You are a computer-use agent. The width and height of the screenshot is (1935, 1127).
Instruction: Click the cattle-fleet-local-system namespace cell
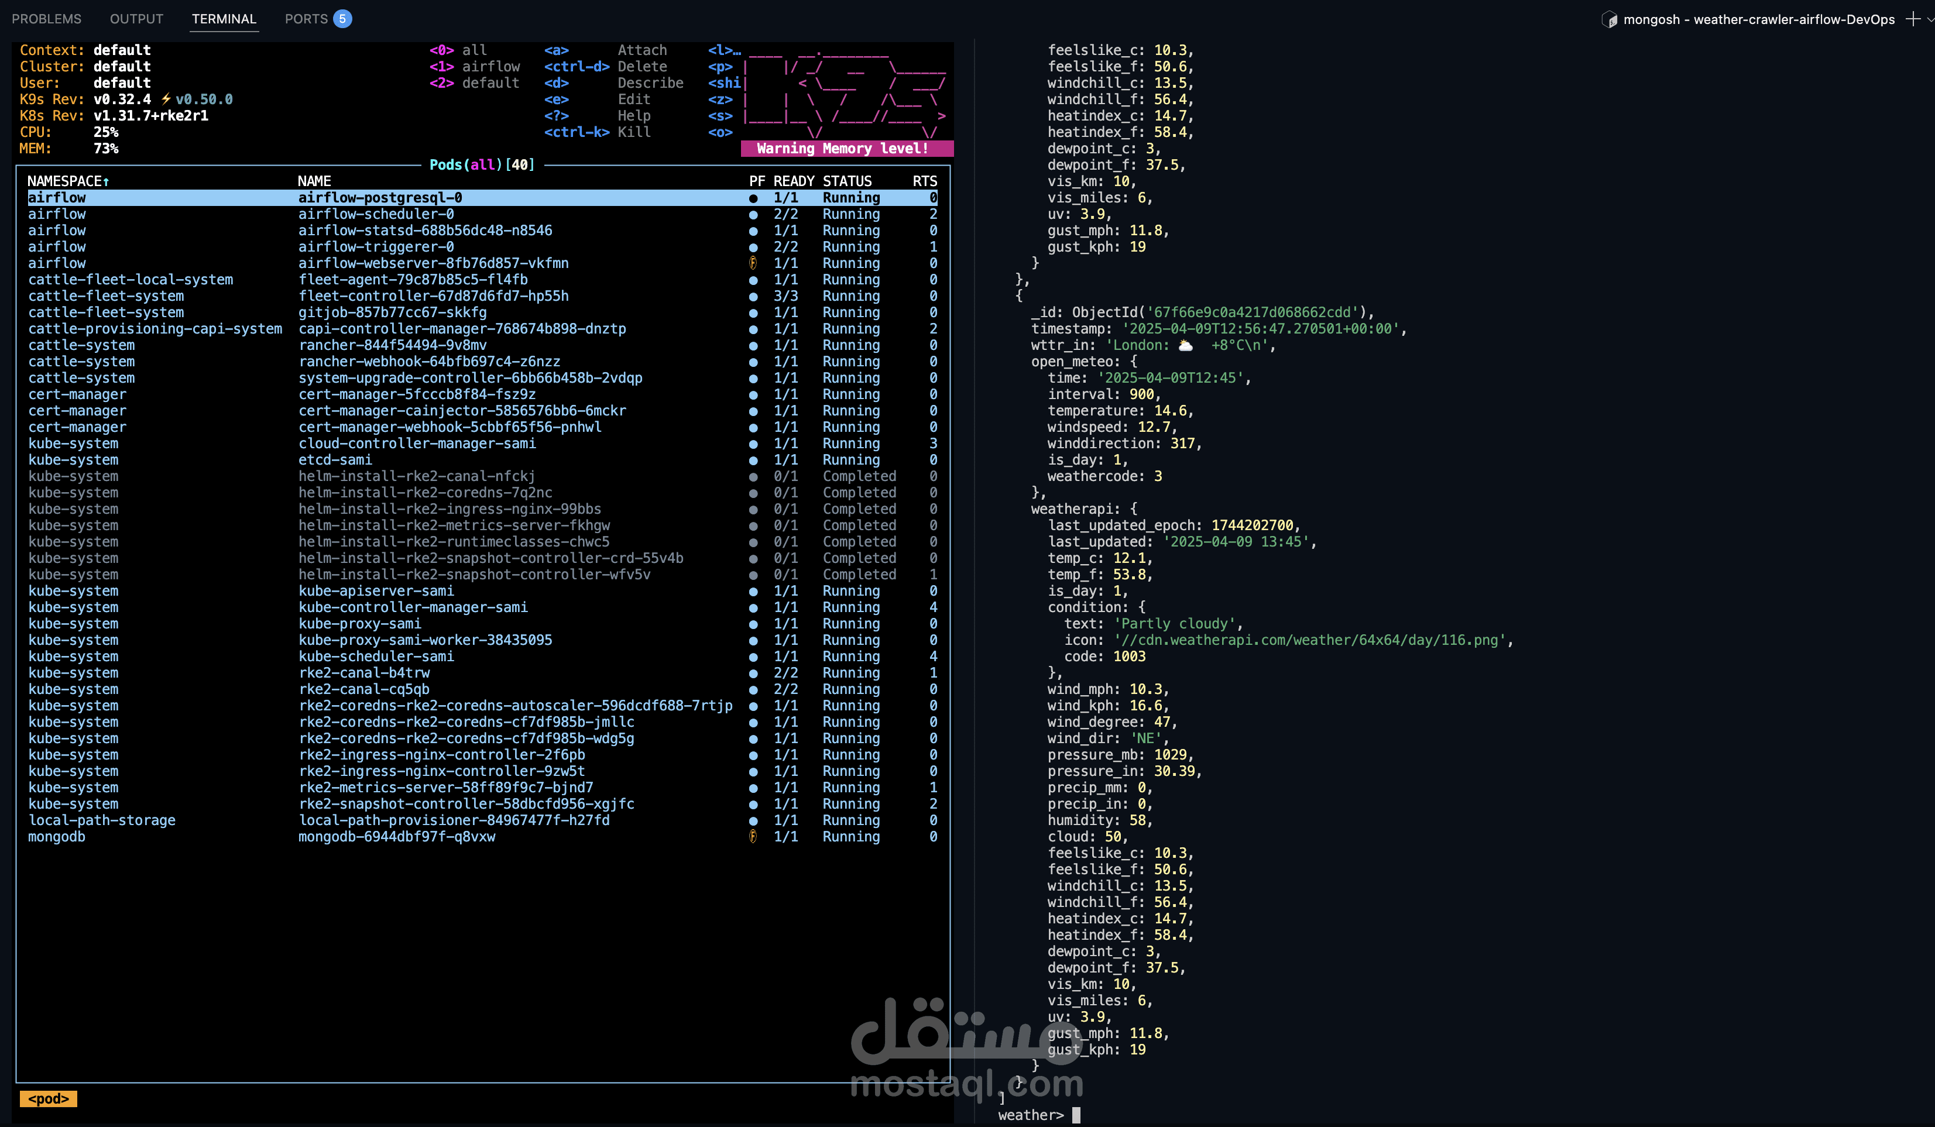[x=131, y=280]
